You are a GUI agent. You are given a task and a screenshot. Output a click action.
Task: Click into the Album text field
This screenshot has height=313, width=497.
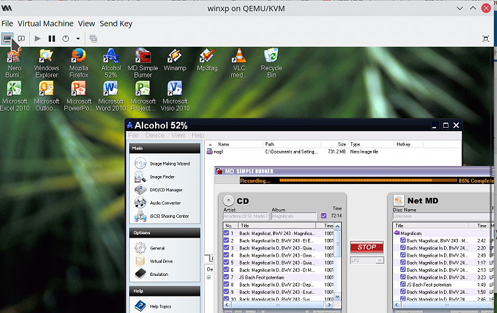tap(294, 216)
